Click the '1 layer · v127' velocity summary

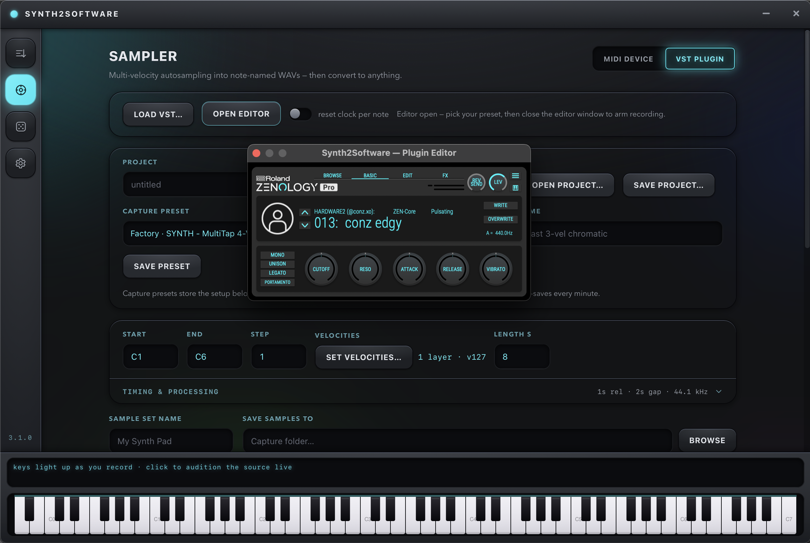452,357
